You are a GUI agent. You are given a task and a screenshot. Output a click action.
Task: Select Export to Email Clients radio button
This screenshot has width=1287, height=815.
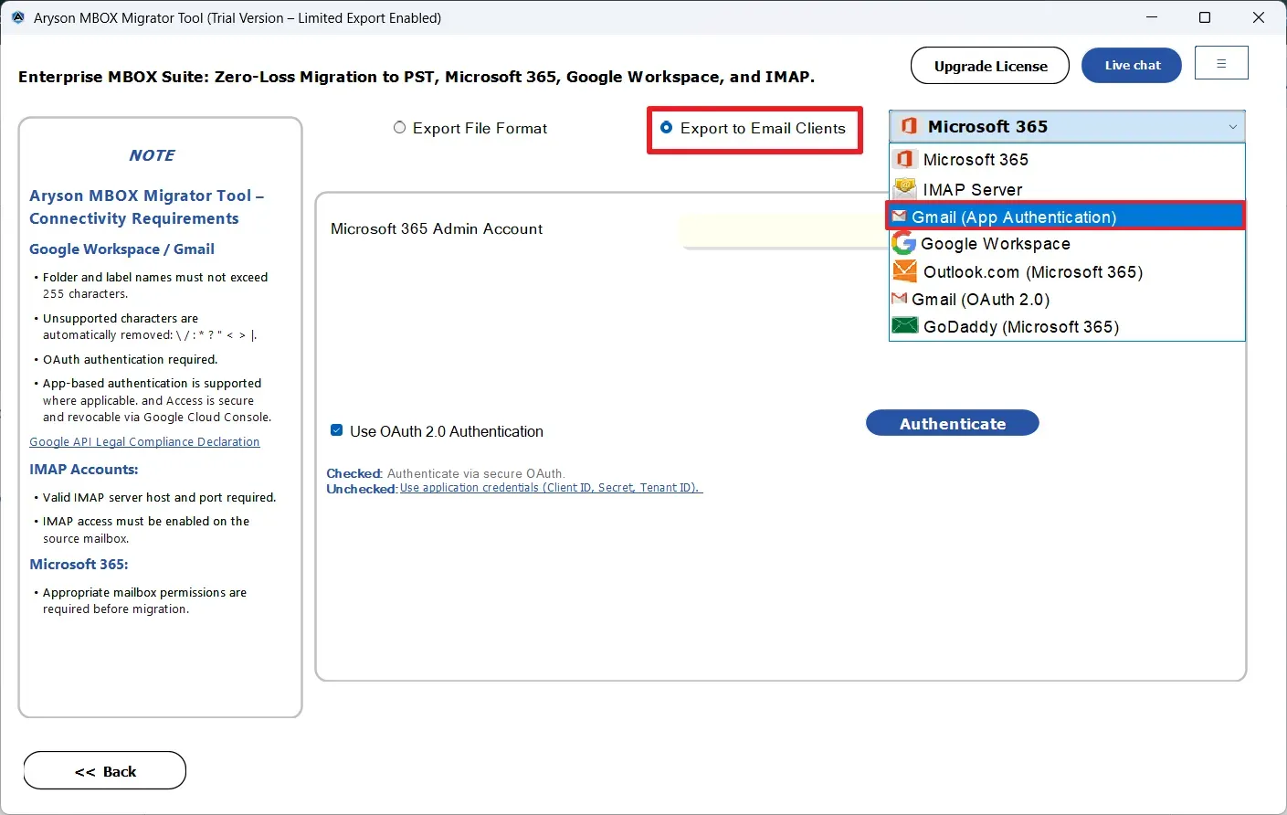[666, 128]
